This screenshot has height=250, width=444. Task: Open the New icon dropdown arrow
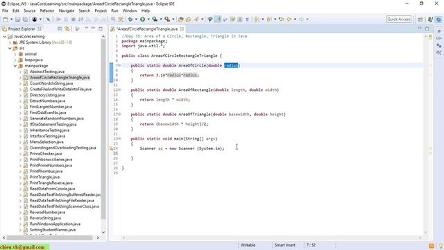point(11,19)
